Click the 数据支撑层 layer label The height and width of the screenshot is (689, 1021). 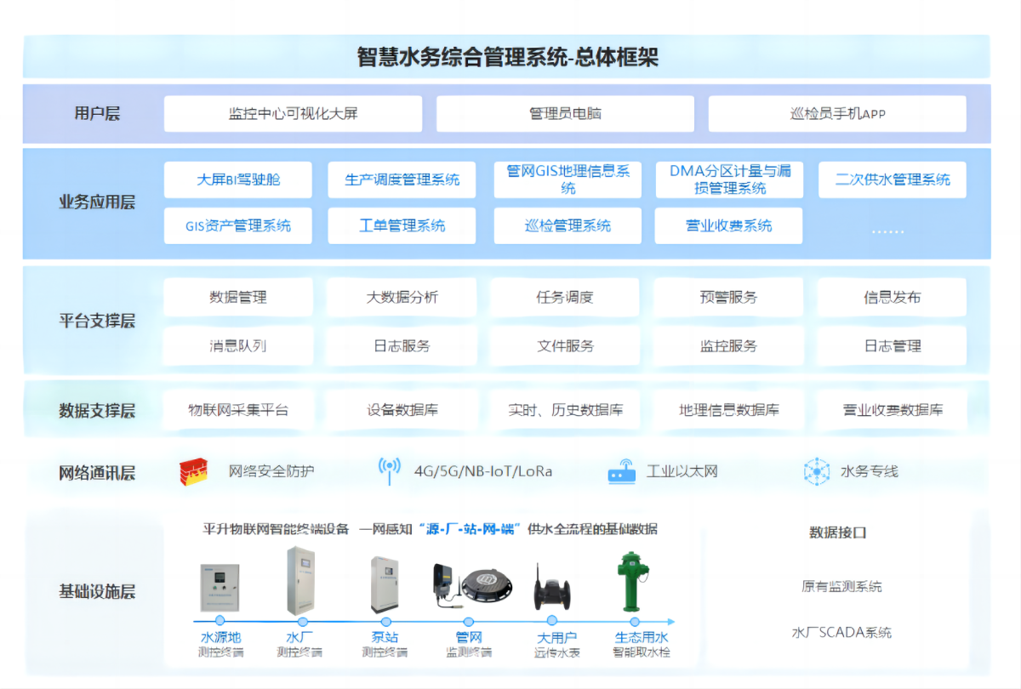coord(97,411)
